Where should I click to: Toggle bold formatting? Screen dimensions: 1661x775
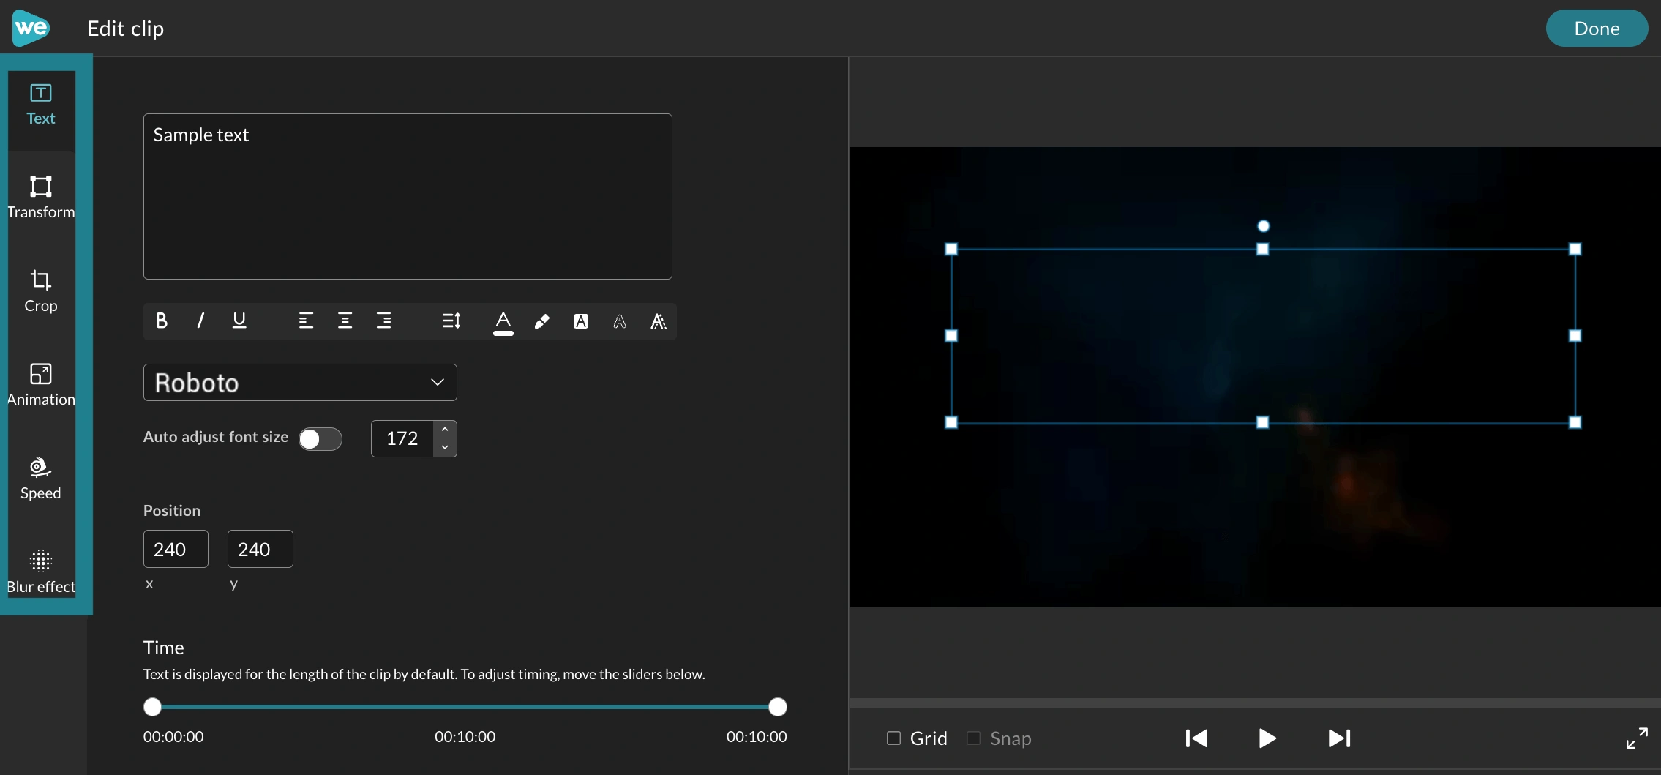point(162,321)
